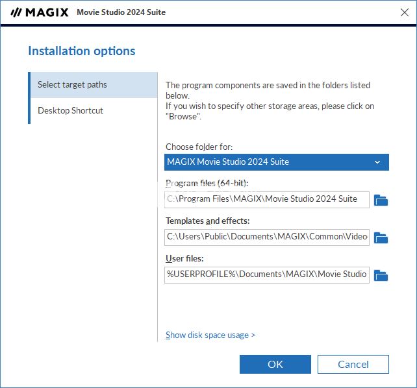Confirm installation options with OK
The width and height of the screenshot is (417, 388).
[x=275, y=364]
